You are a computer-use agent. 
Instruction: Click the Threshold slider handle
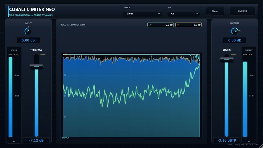tap(36, 67)
